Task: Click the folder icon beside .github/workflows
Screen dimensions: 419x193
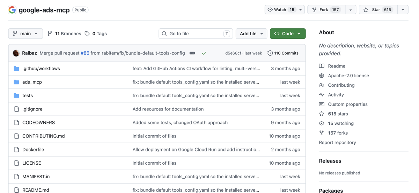Action: point(16,69)
